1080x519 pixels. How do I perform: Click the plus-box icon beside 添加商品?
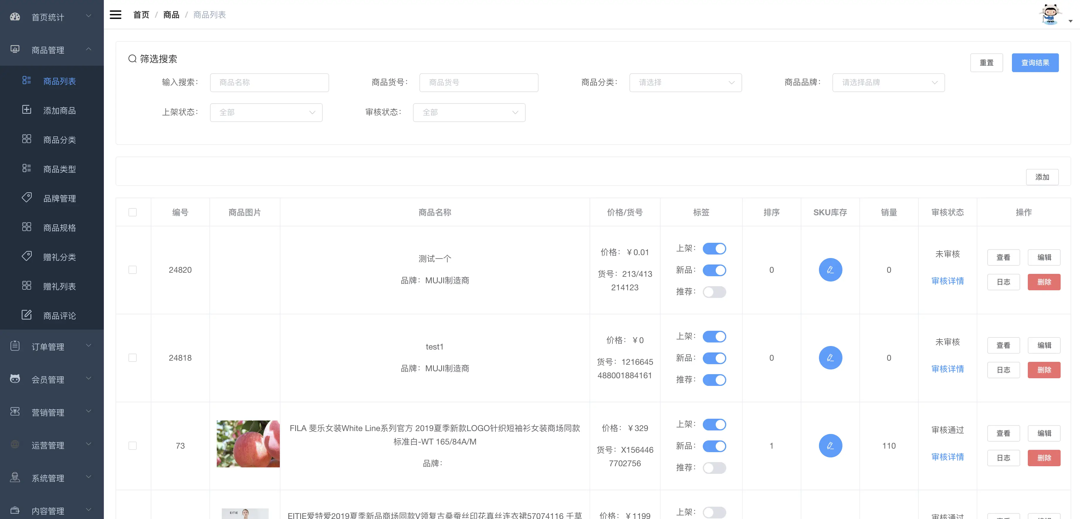point(26,110)
